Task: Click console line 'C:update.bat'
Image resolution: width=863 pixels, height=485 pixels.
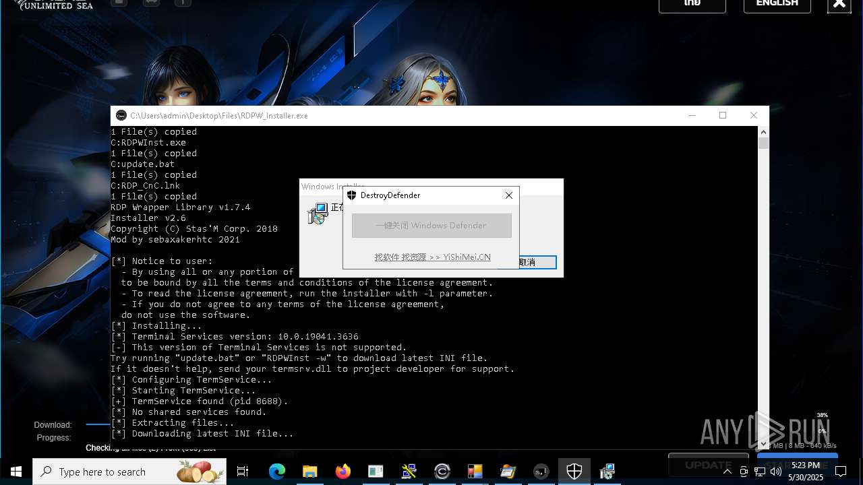Action: 143,164
